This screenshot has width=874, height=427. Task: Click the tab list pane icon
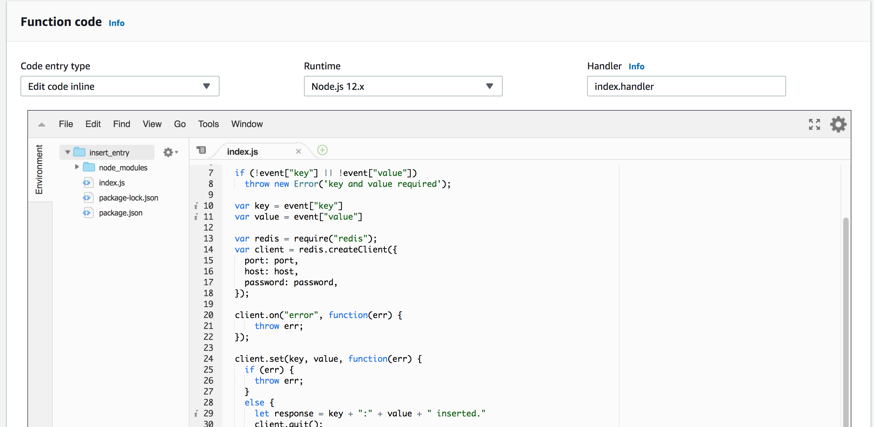point(201,150)
